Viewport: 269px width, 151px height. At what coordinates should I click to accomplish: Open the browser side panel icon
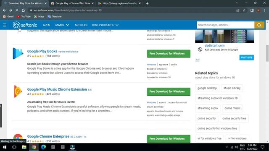(252, 10)
